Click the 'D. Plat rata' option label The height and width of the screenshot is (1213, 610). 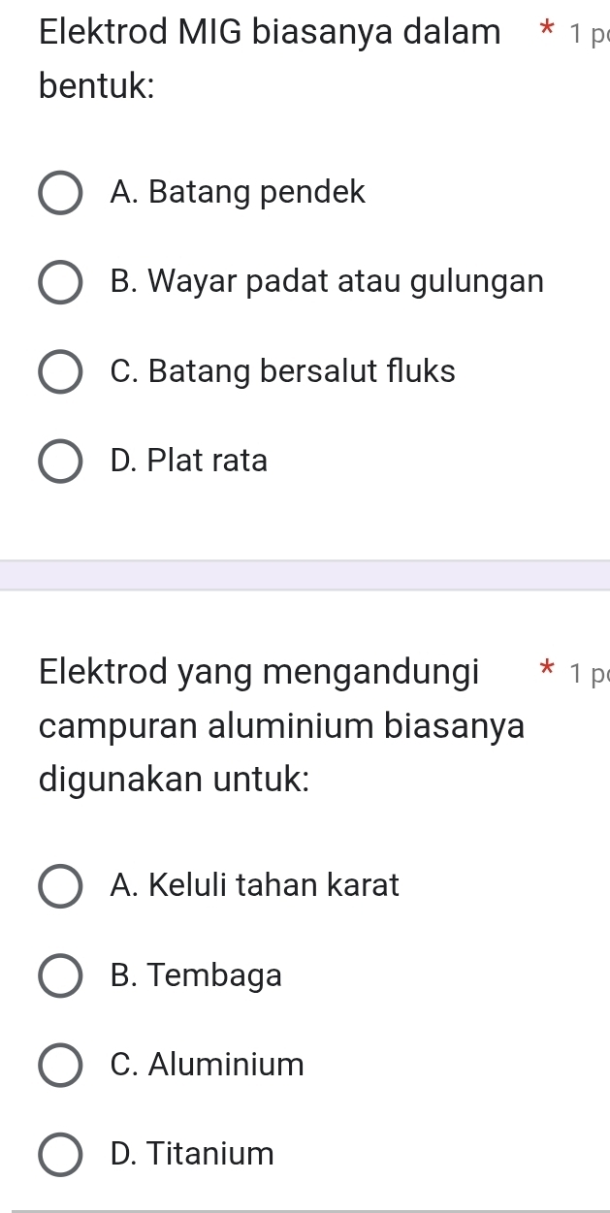click(x=189, y=461)
